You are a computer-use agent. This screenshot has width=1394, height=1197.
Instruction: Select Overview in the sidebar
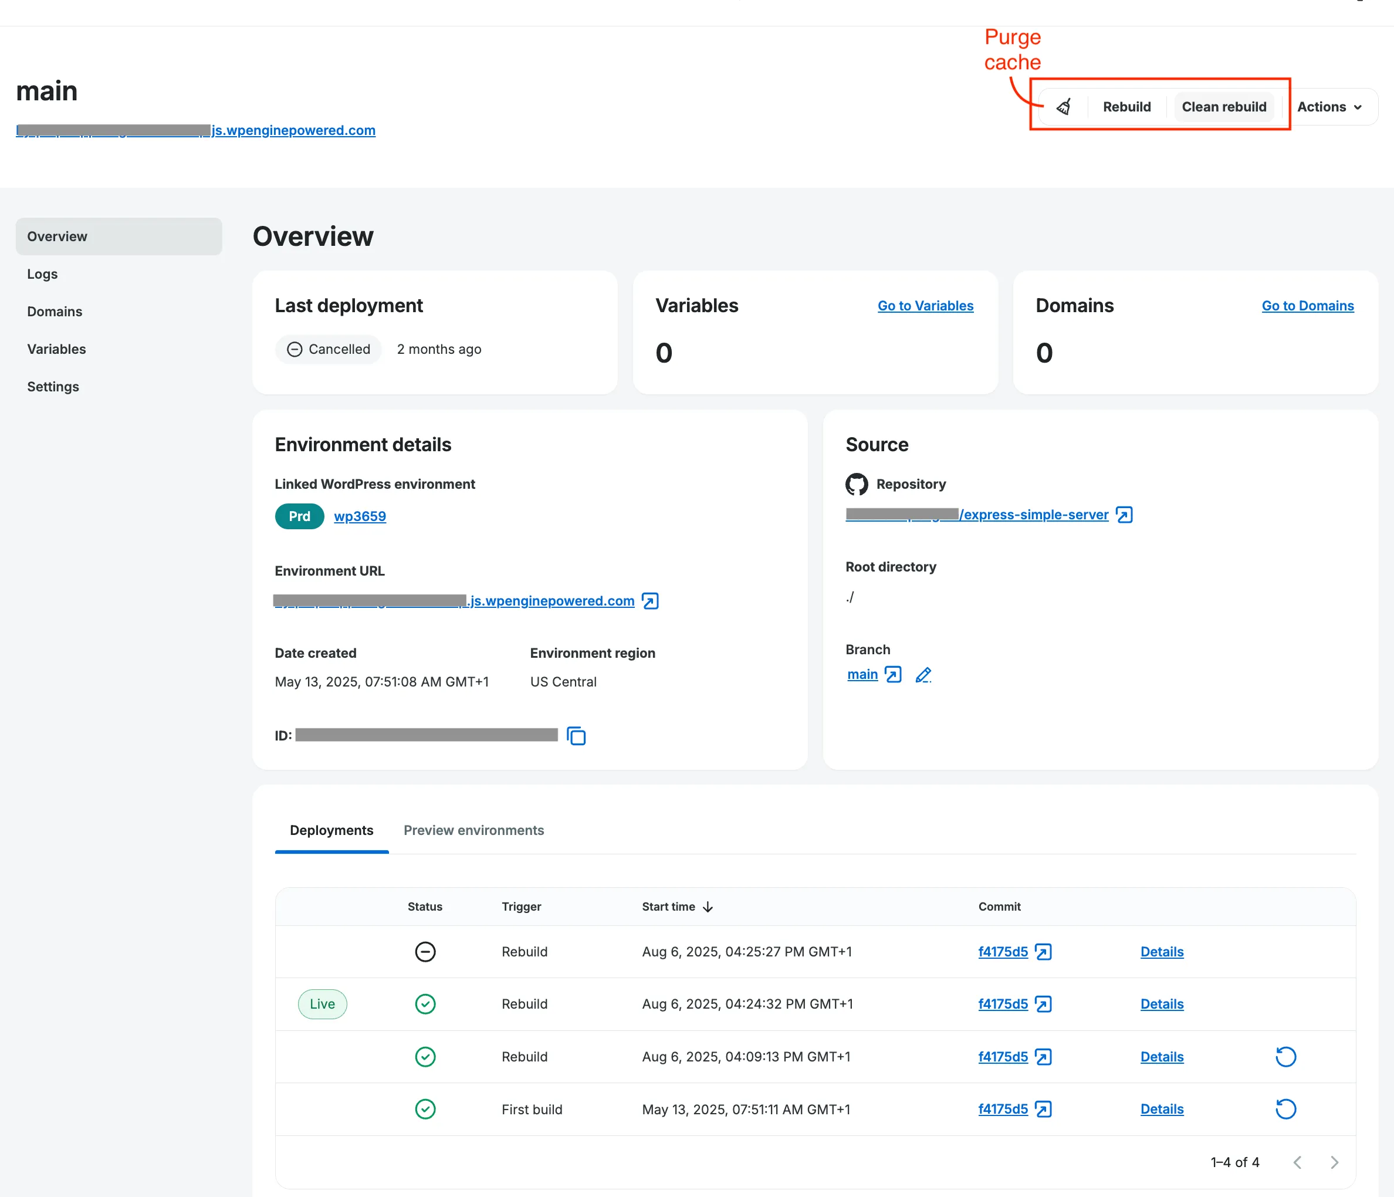coord(119,236)
